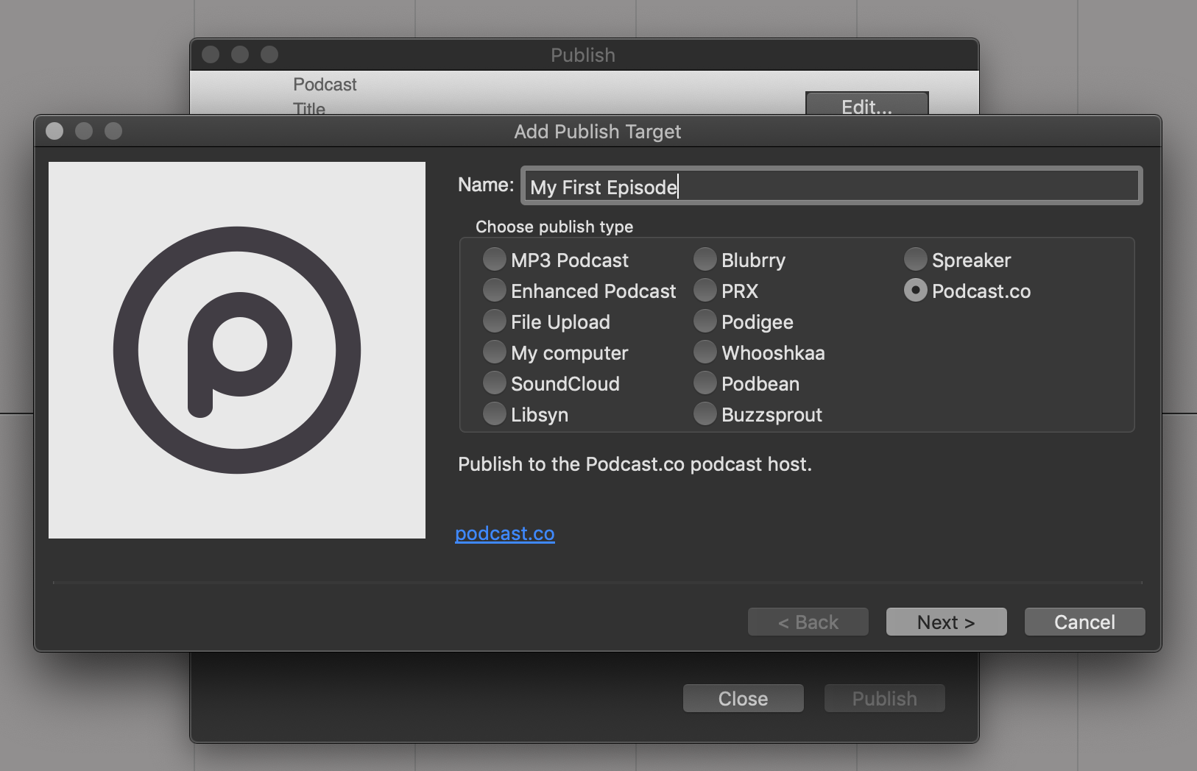The width and height of the screenshot is (1197, 771).
Task: Click the Publish window's close dot
Action: click(211, 54)
